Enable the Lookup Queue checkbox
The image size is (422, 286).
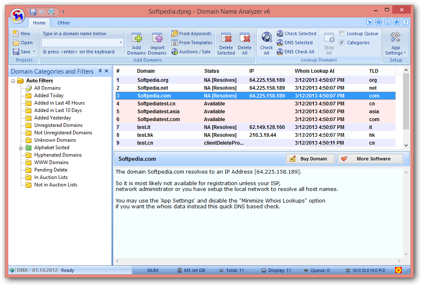pyautogui.click(x=342, y=33)
